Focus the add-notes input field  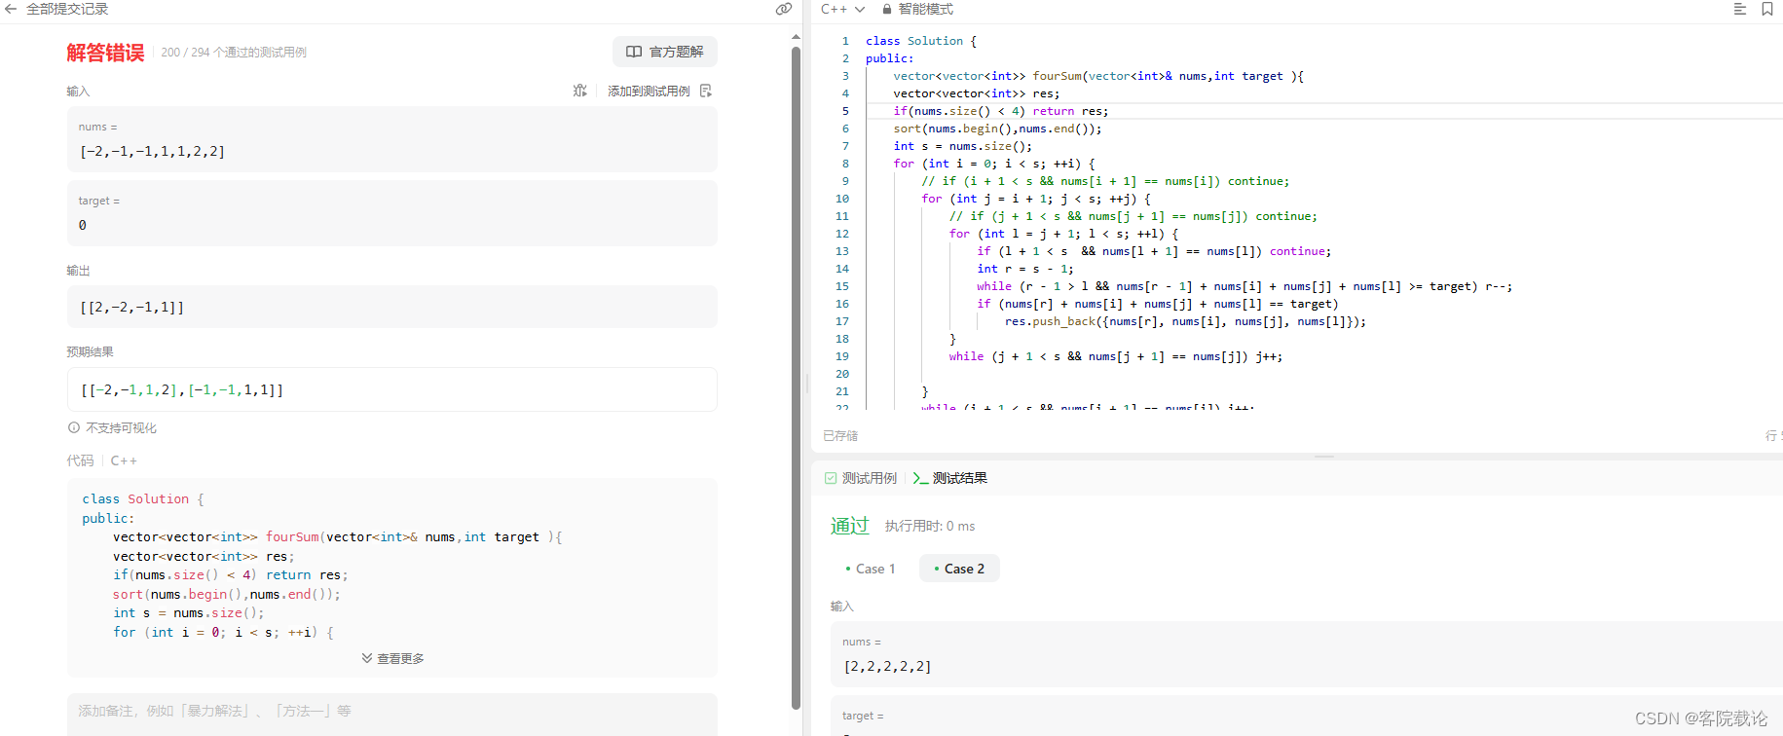(x=392, y=714)
